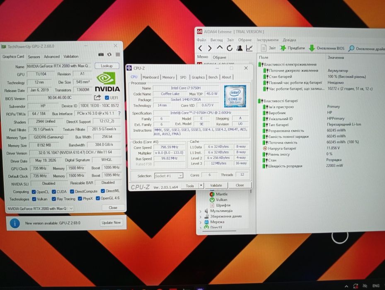Open SPD tab in CPU-Z
385x290 pixels.
pos(183,77)
